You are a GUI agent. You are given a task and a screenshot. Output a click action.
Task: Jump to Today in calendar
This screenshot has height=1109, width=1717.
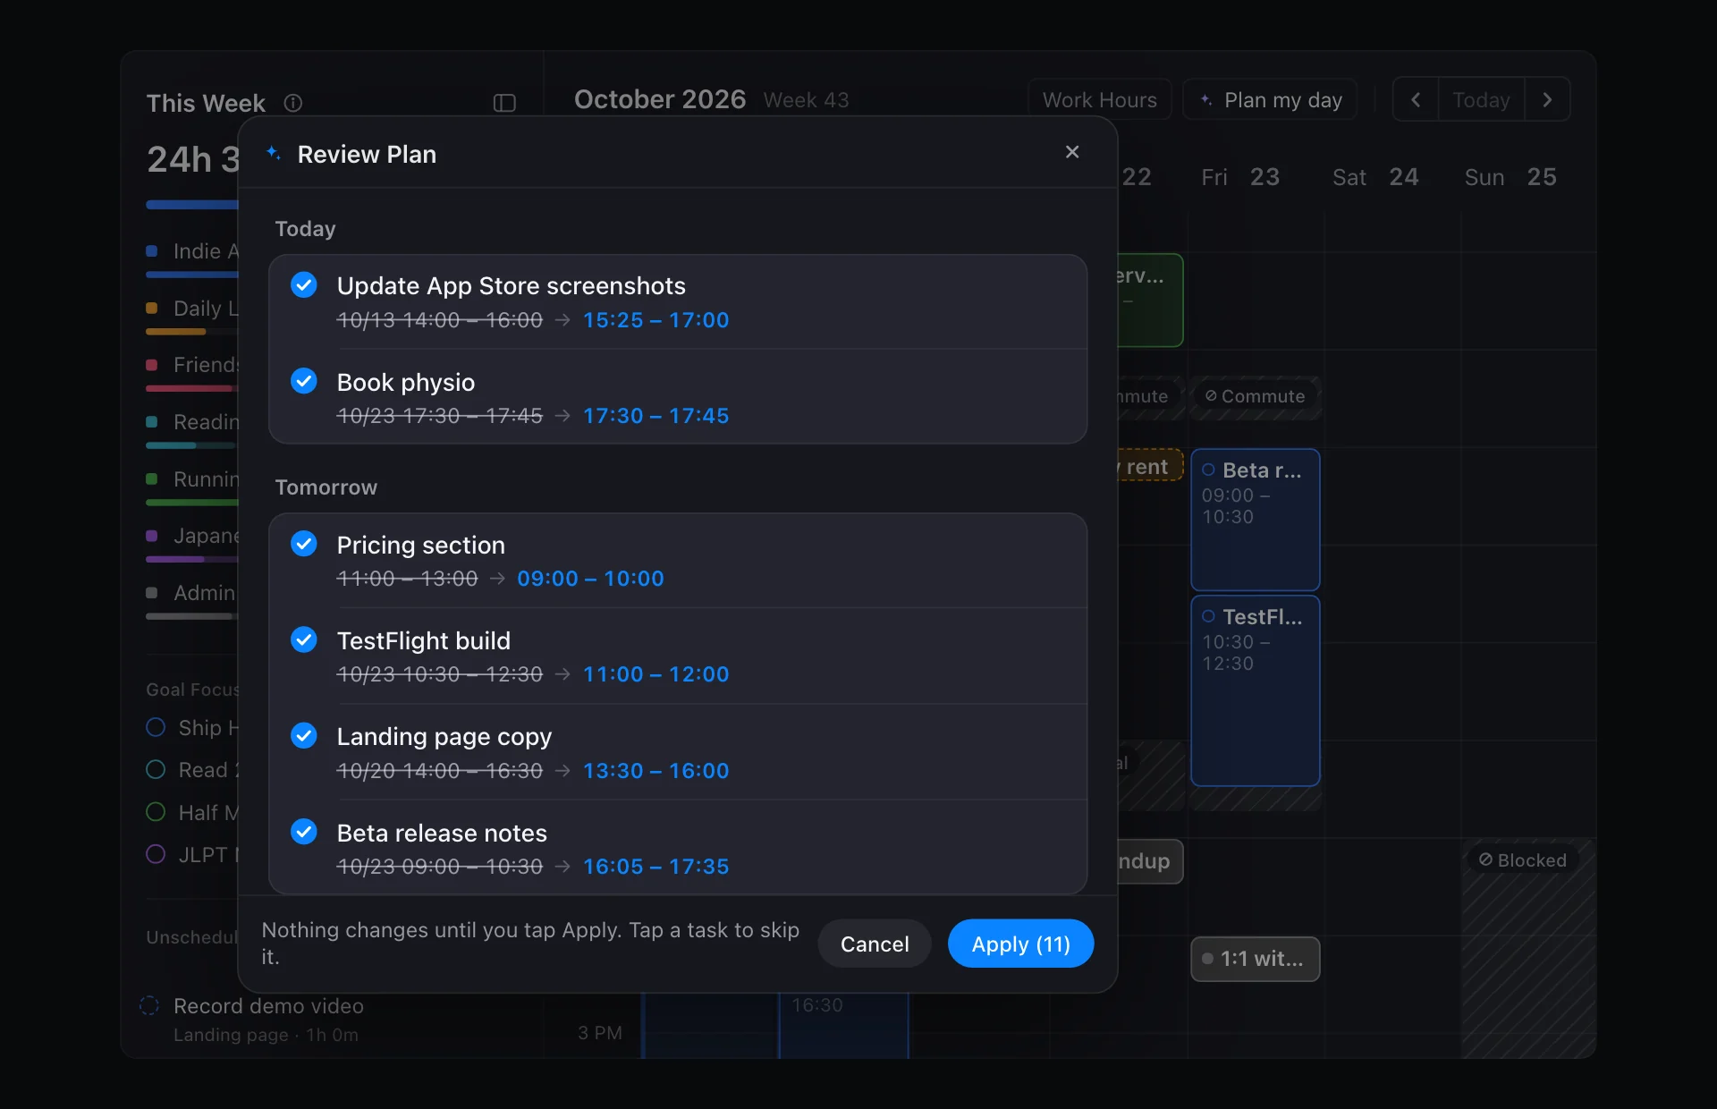click(1481, 99)
